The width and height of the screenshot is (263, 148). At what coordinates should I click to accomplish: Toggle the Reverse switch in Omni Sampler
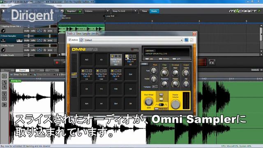click(161, 59)
